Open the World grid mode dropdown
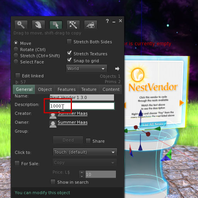The width and height of the screenshot is (198, 198). coord(87,68)
